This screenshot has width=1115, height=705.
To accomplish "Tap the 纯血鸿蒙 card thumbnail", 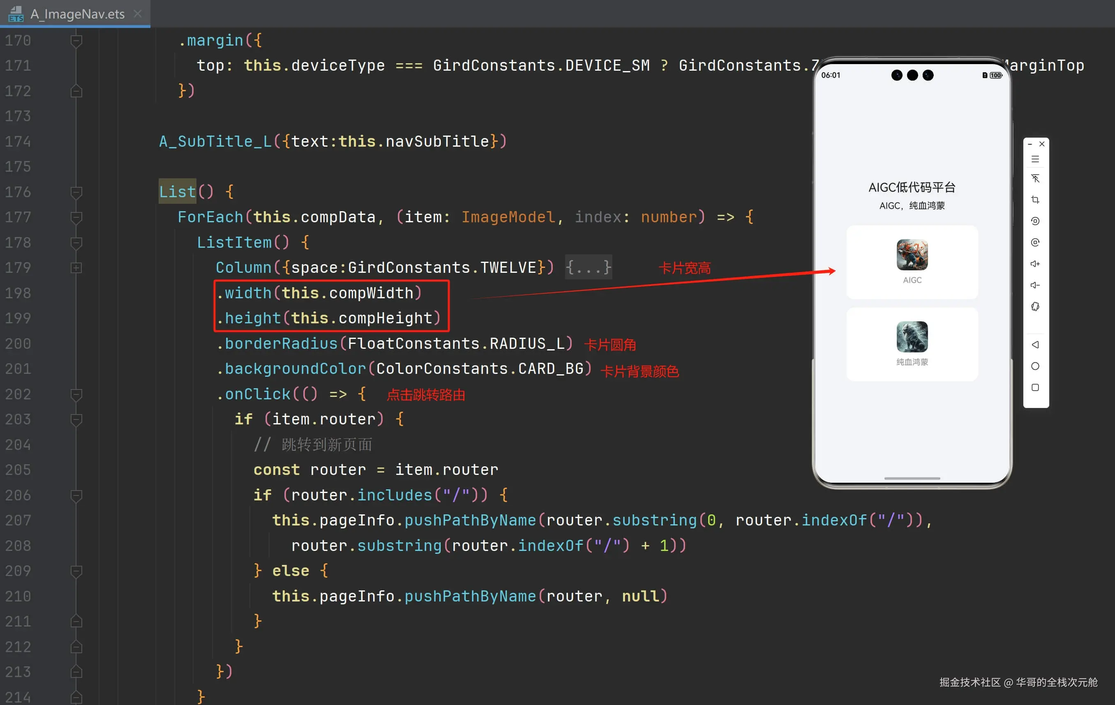I will 912,337.
